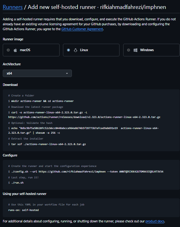
Task: Open the x64 Architecture dropdown
Action: pyautogui.click(x=37, y=73)
